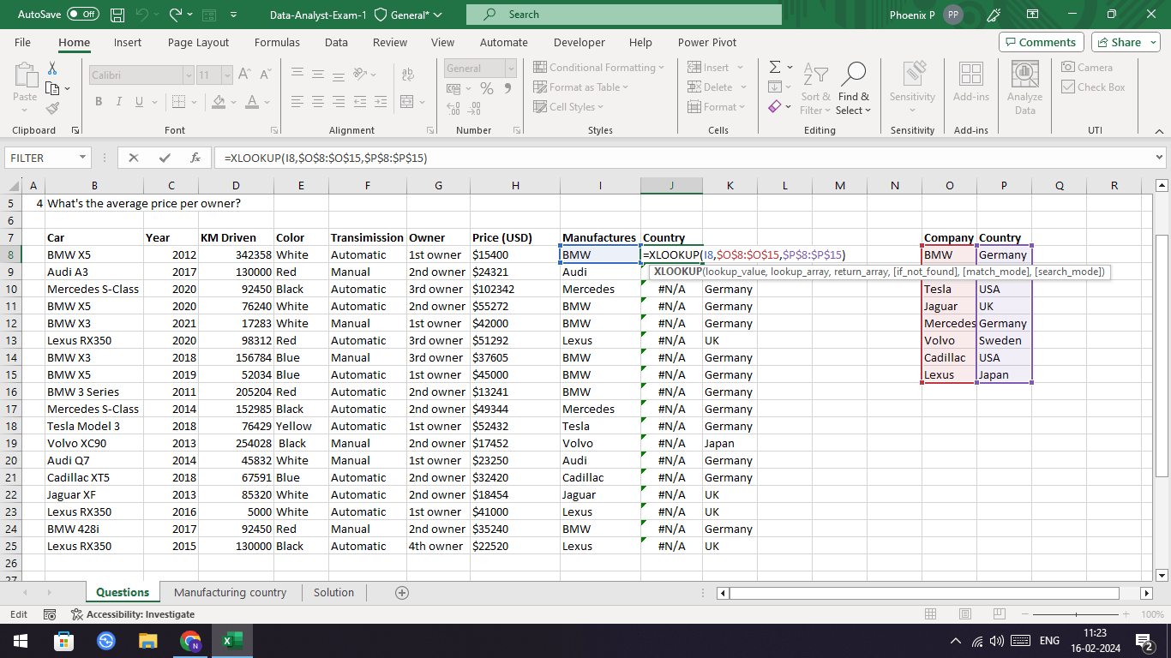The height and width of the screenshot is (658, 1171).
Task: Open the Power Pivot ribbon tab
Action: [707, 42]
